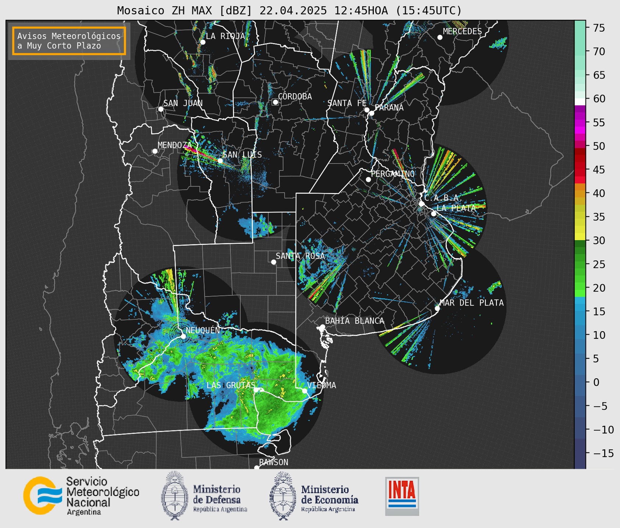The height and width of the screenshot is (528, 620).
Task: Select the San Juan city marker
Action: click(x=161, y=109)
